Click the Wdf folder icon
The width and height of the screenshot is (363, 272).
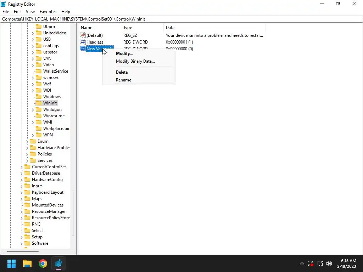pos(39,84)
